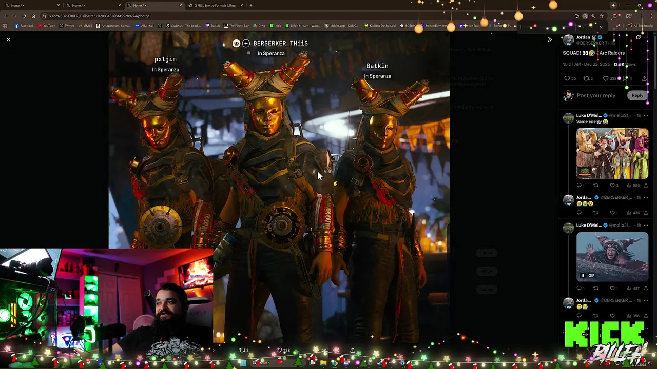Image resolution: width=657 pixels, height=369 pixels.
Task: Bookmark the SQUAD tweet in sidebar
Action: click(625, 78)
